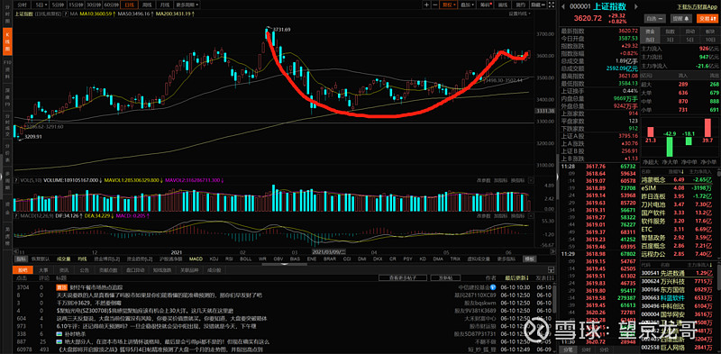The width and height of the screenshot is (721, 354).
Task: Open 深度F9 in left sidebar
Action: point(7,97)
